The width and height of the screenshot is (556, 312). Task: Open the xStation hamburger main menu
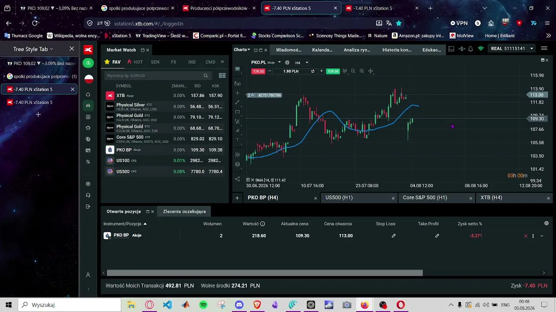pyautogui.click(x=544, y=49)
